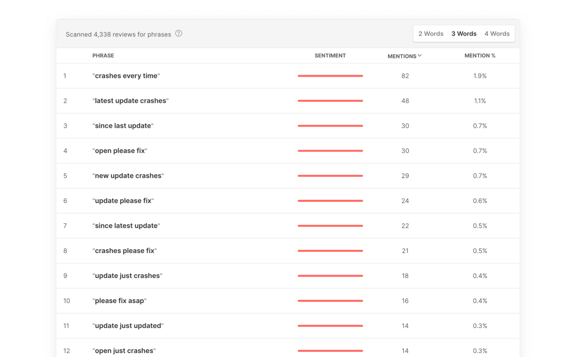Click the 0.6% mention percentage
This screenshot has height=357, width=576.
[480, 201]
